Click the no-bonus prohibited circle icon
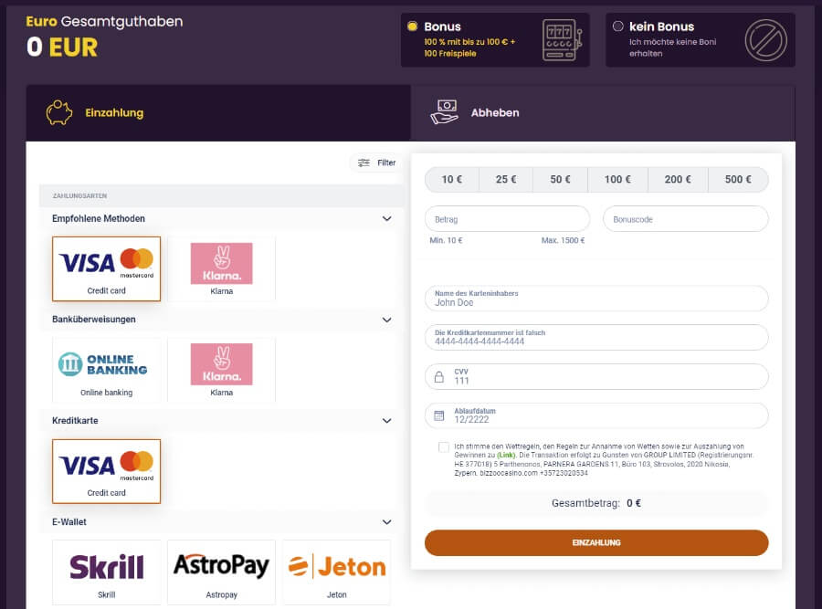This screenshot has width=822, height=609. coord(765,40)
